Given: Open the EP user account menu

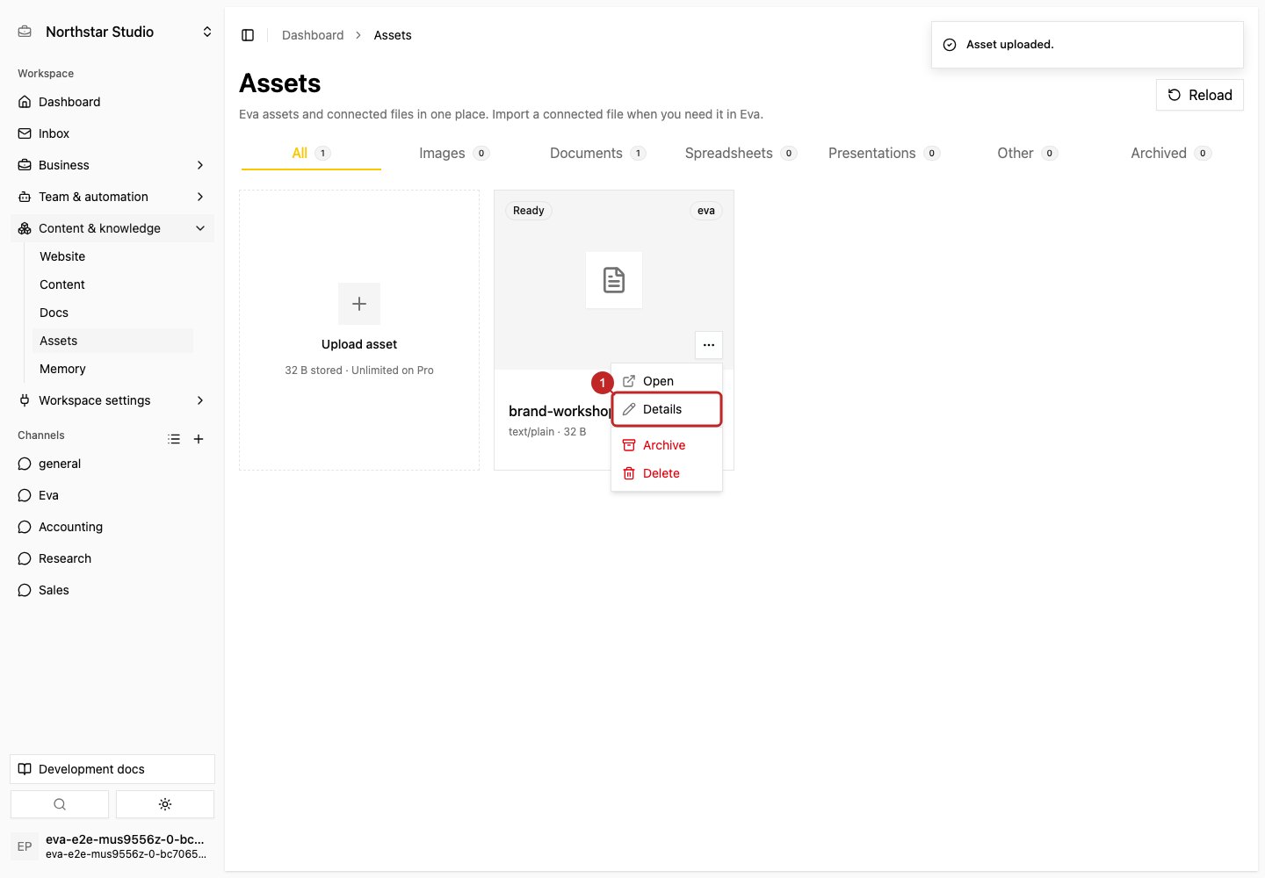Looking at the screenshot, I should click(x=112, y=846).
